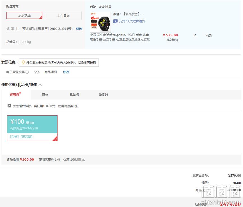Click 商品明细 invoice content text
This screenshot has height=207, width=243.
51,72
